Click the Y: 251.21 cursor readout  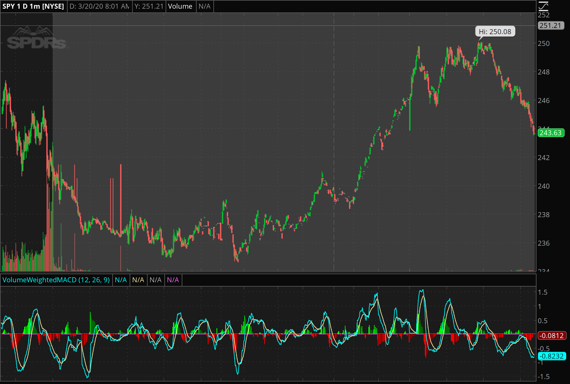click(x=149, y=6)
